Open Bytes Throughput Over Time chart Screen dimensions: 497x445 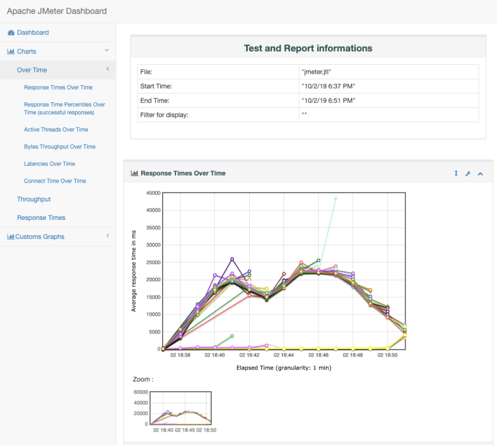coord(60,147)
